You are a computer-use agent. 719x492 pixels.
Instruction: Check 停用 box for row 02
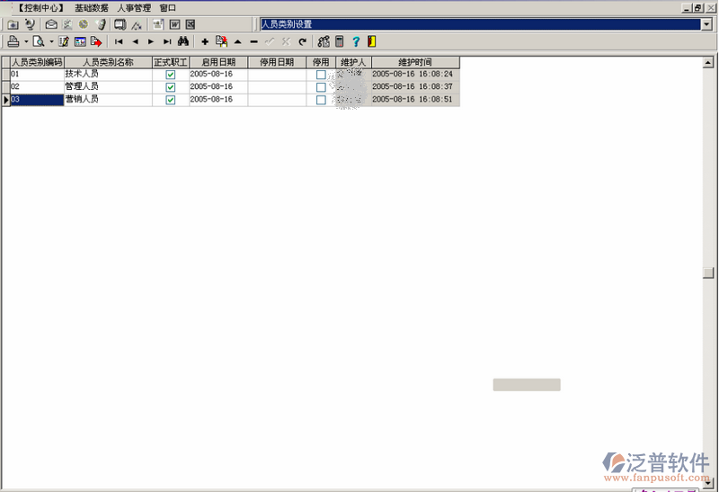322,87
